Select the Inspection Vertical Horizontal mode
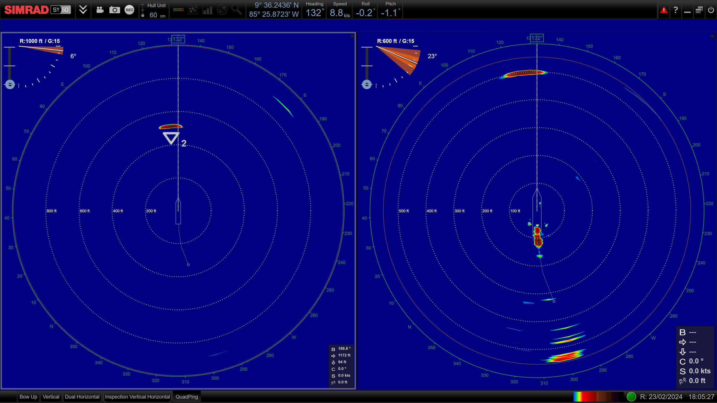The height and width of the screenshot is (403, 717). click(x=137, y=397)
